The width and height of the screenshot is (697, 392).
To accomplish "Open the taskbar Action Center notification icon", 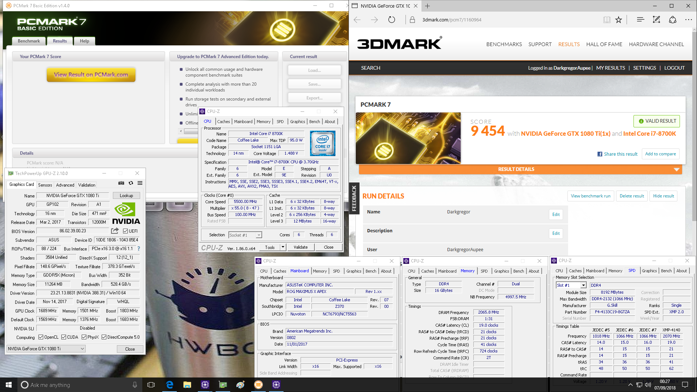I will coord(685,385).
